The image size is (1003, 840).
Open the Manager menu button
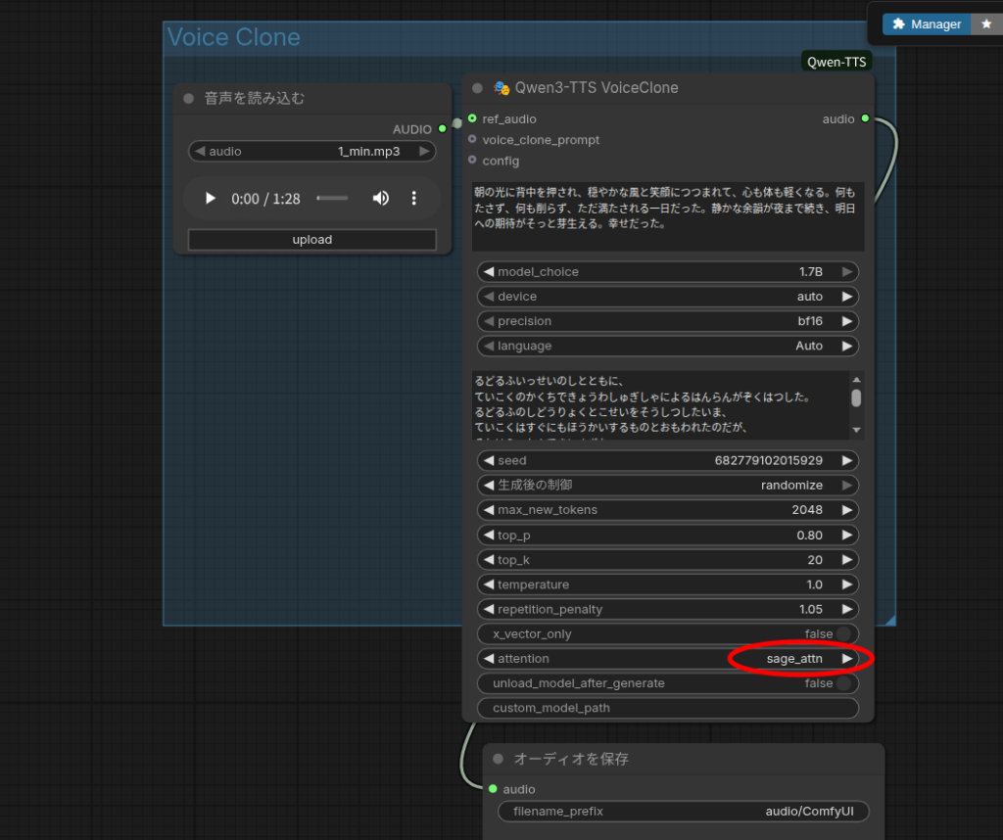coord(927,24)
